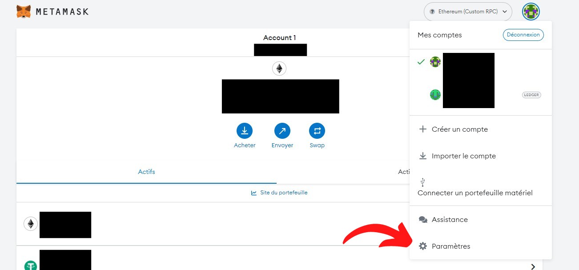This screenshot has width=579, height=270.
Task: Click the Ethereum diamond icon above the balance
Action: click(279, 69)
